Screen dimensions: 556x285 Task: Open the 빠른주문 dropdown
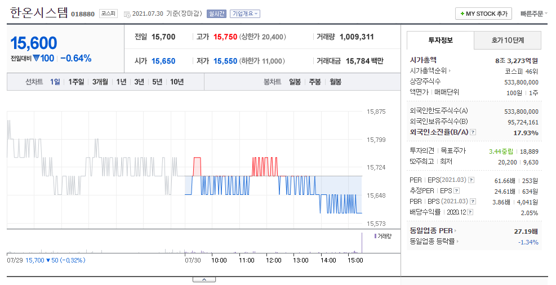[x=533, y=14]
